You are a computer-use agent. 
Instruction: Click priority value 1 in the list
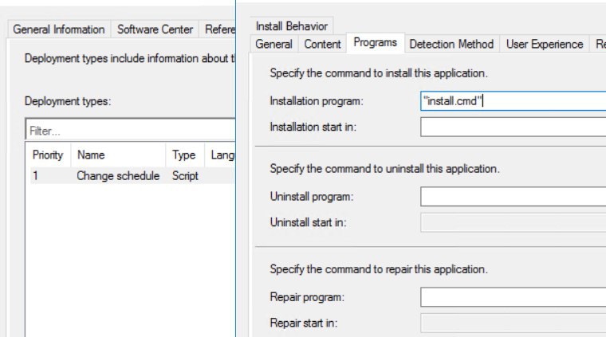click(x=36, y=176)
